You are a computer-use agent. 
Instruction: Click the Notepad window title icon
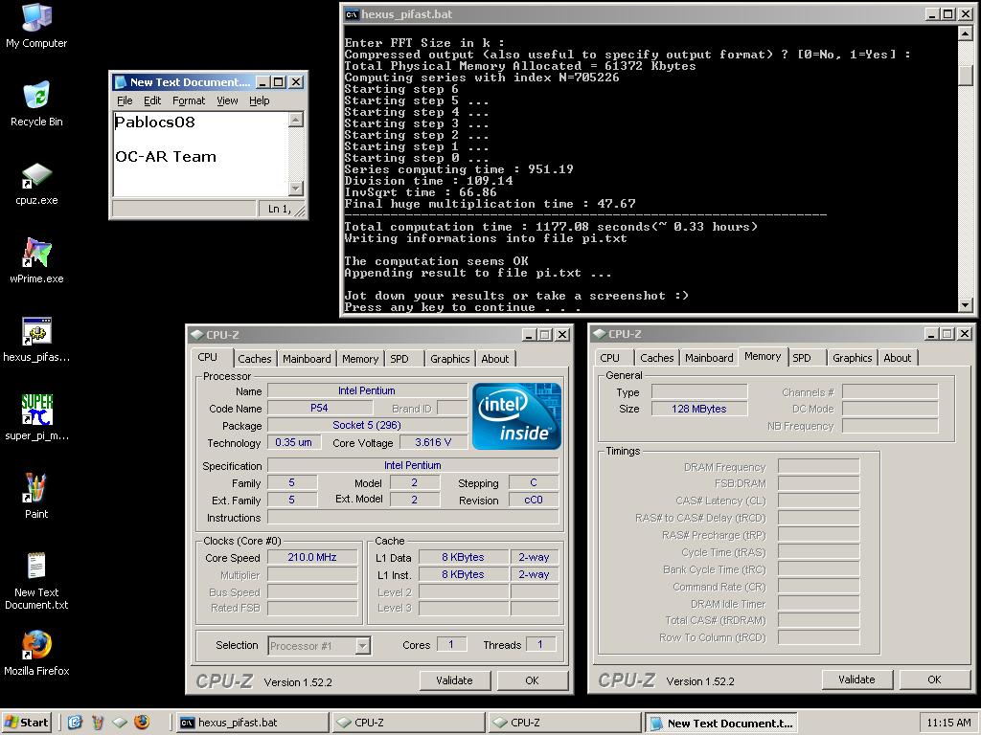121,82
